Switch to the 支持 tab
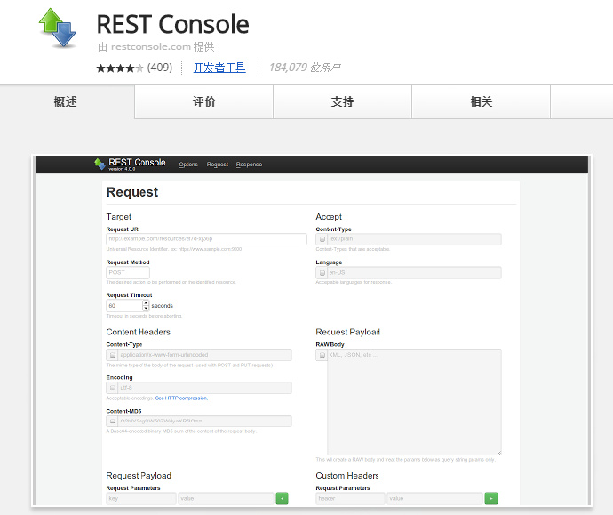This screenshot has width=613, height=515. [x=342, y=101]
